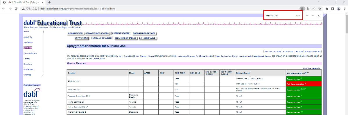Share this page icon
Image resolution: width=348 pixels, height=115 pixels.
pos(314,9)
